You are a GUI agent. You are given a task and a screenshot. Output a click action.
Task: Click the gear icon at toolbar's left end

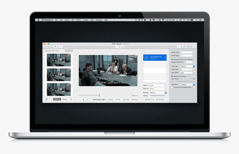pyautogui.click(x=45, y=47)
